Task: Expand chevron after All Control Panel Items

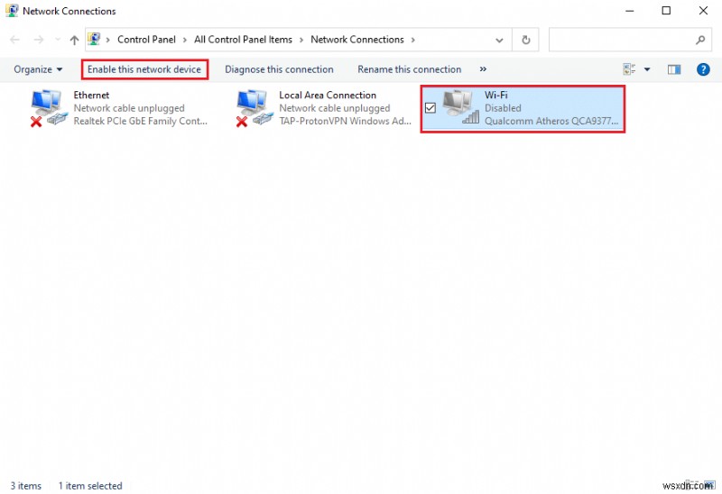Action: point(301,40)
